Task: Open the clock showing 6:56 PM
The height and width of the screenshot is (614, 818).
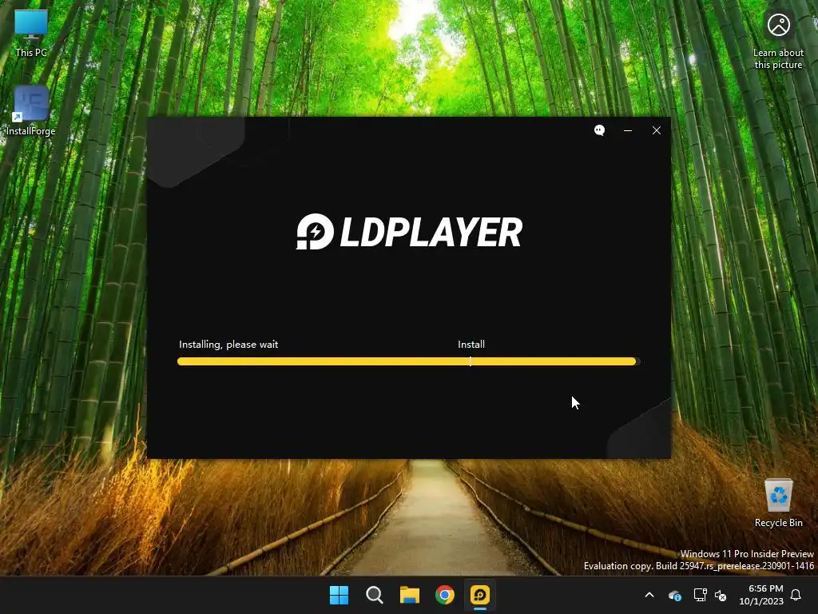Action: tap(761, 595)
